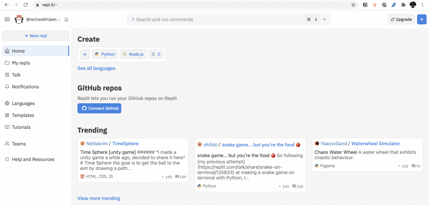429x205 pixels.
Task: Click the New repl button
Action: (36, 36)
